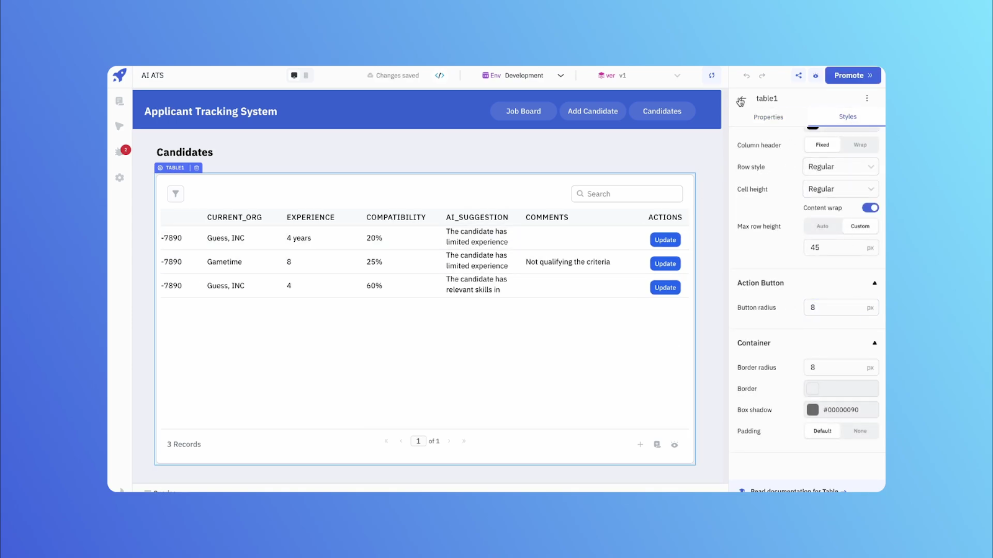
Task: Open the share options icon
Action: coord(798,75)
